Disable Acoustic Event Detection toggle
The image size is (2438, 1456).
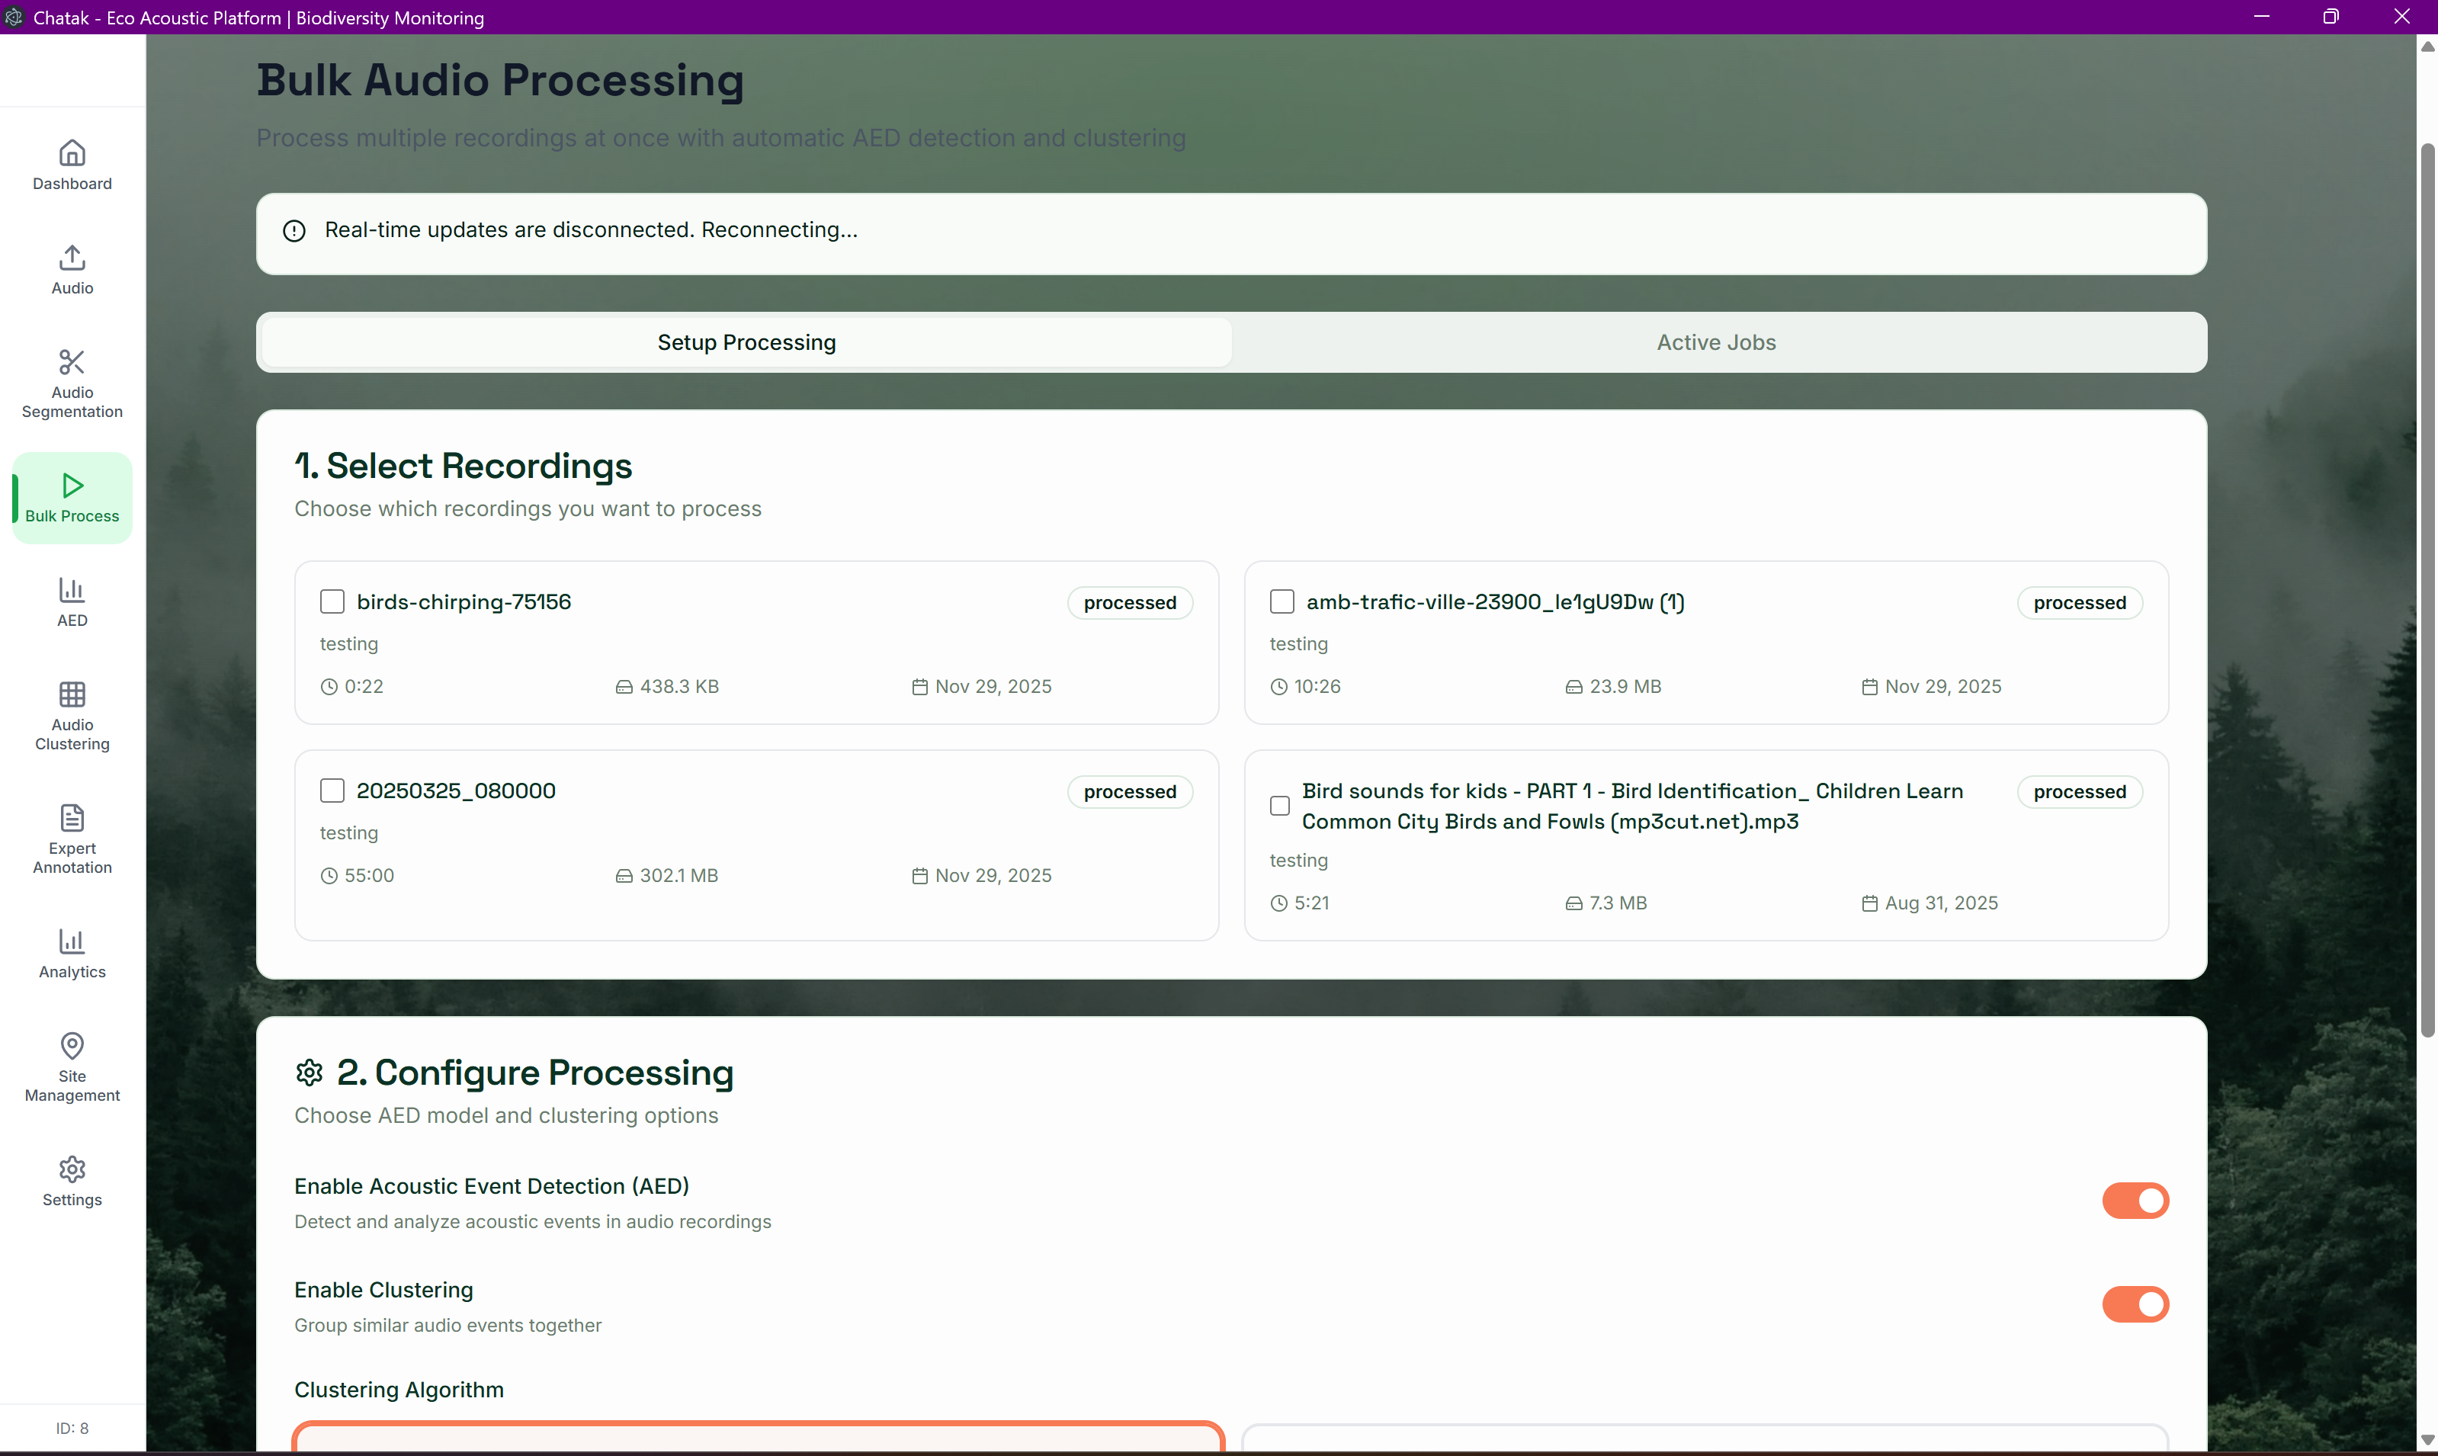pos(2135,1201)
